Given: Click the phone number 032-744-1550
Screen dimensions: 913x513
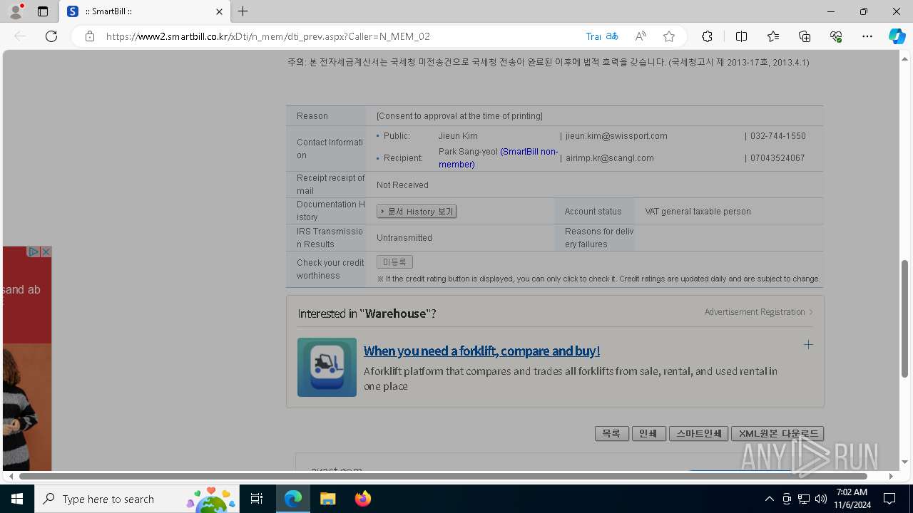Looking at the screenshot, I should coord(778,136).
